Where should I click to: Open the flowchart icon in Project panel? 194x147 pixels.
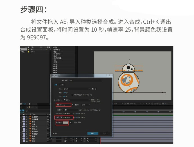tap(51, 49)
